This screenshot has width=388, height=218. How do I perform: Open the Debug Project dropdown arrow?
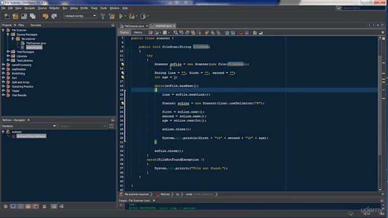(136, 17)
